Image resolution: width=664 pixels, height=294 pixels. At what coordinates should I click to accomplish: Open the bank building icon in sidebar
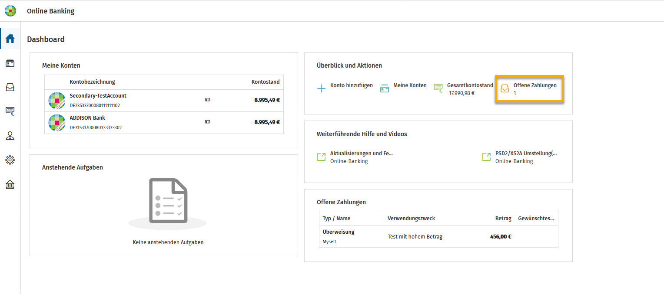point(10,185)
